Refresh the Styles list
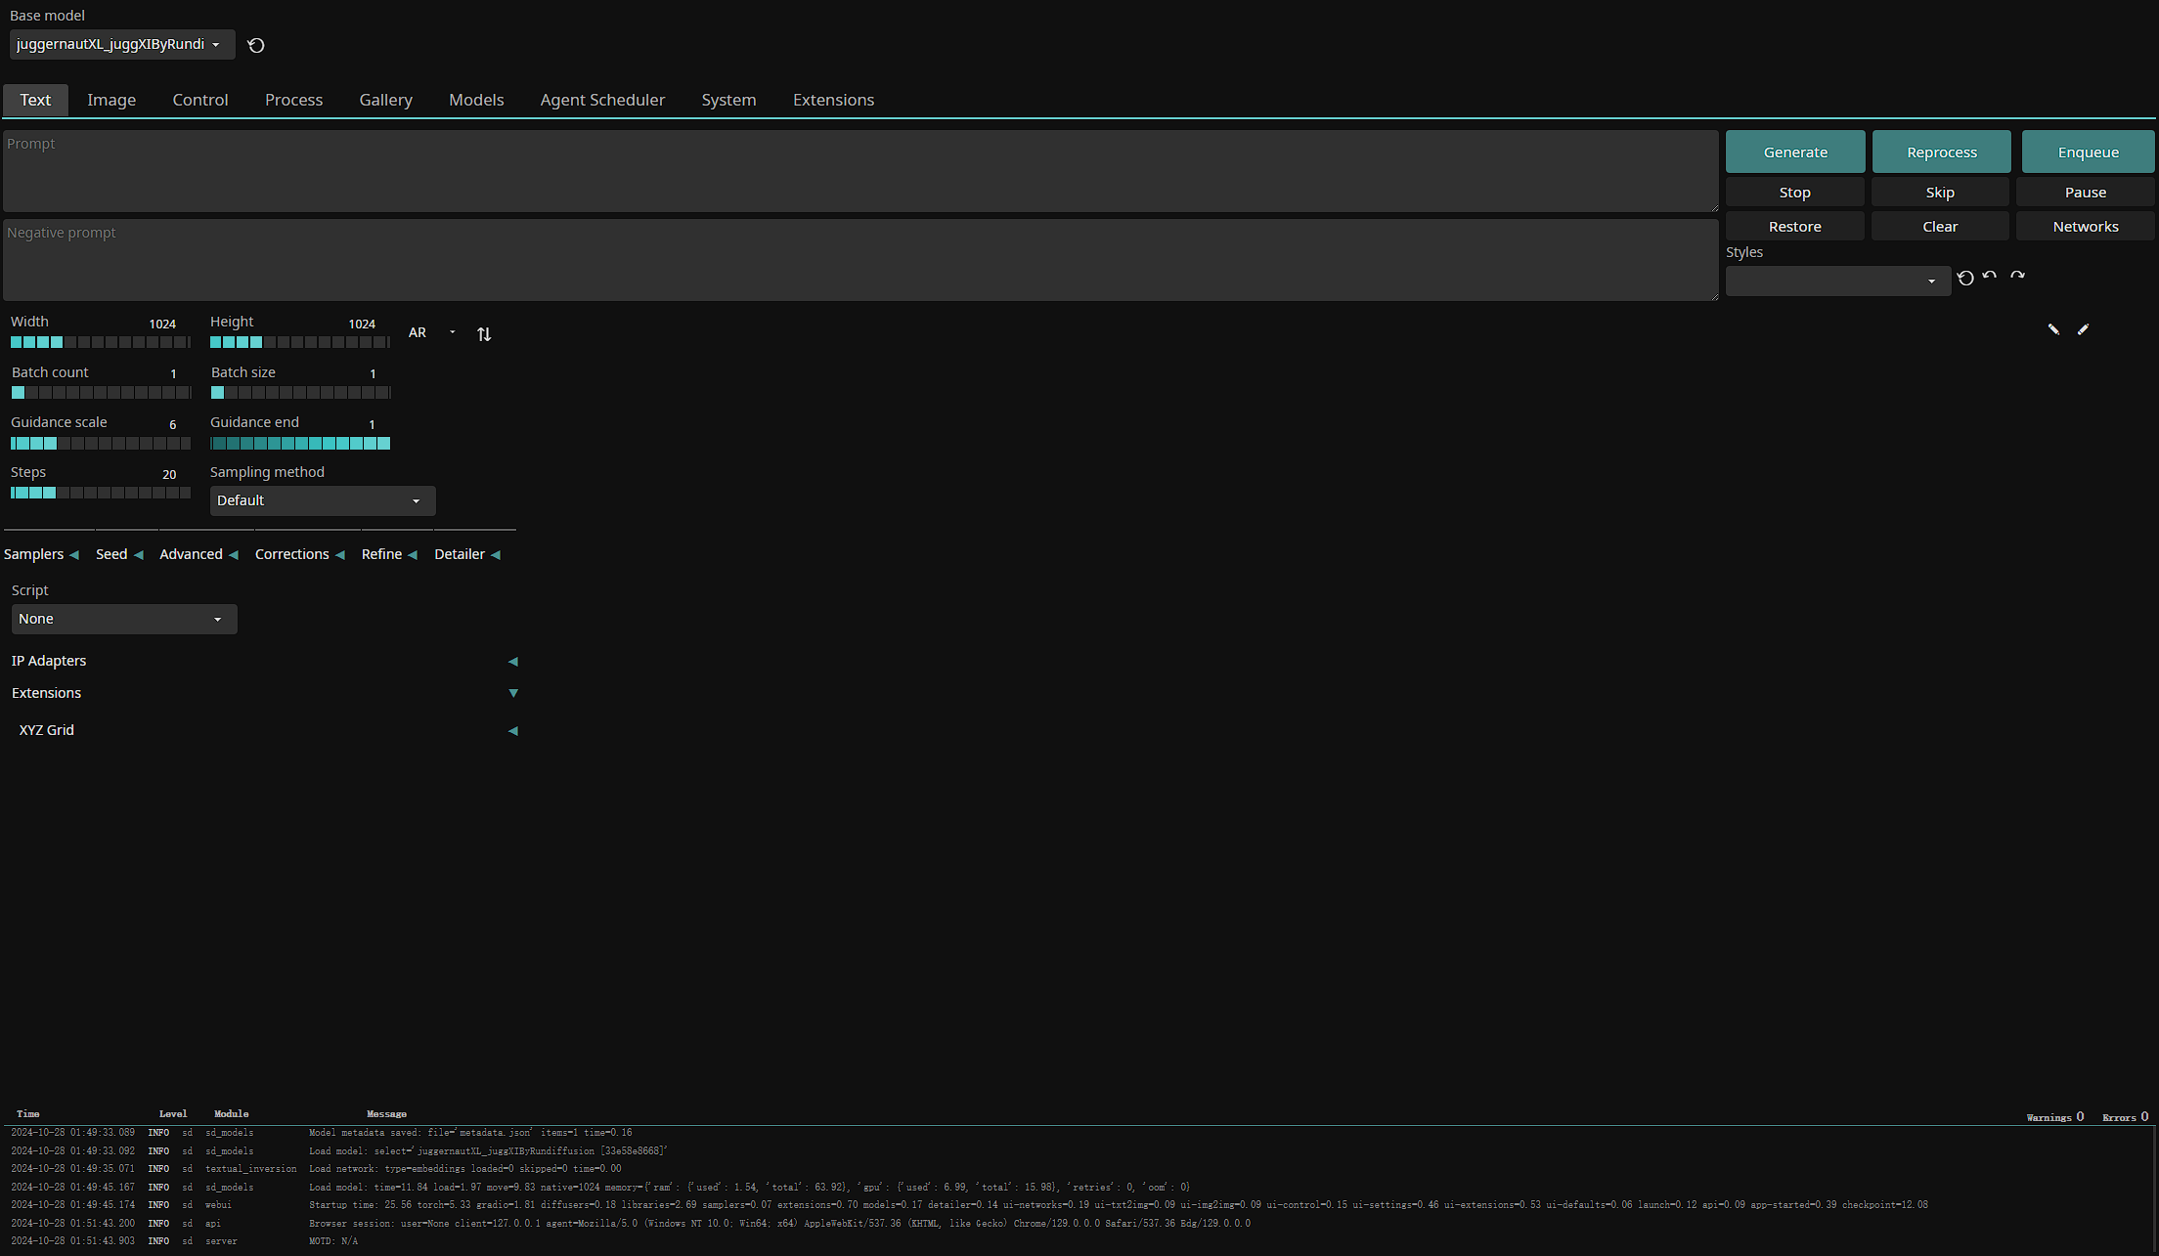The image size is (2159, 1256). (1965, 279)
